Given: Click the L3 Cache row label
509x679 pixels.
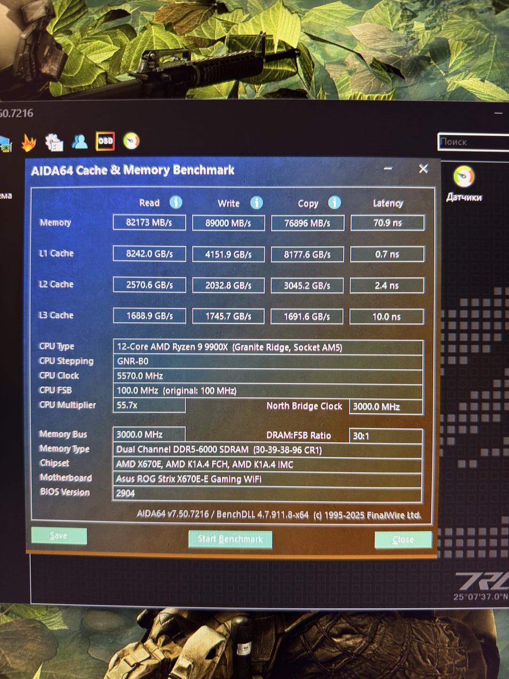Looking at the screenshot, I should click(x=56, y=315).
